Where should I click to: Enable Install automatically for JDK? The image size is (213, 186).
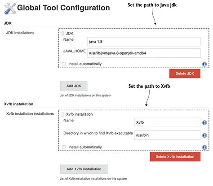(64, 64)
